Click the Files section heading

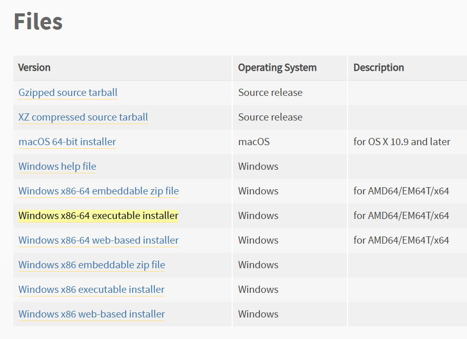coord(38,22)
